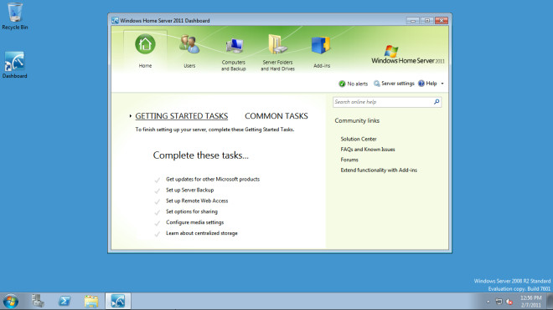Click checkmark beside Set up Server Backup

coord(158,191)
